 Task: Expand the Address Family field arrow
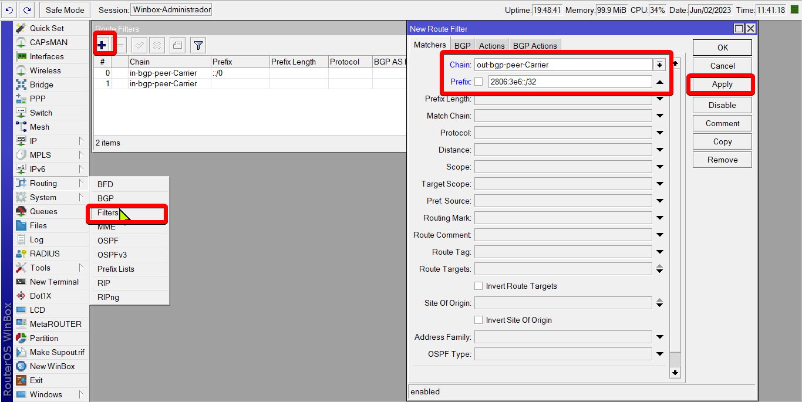click(660, 337)
